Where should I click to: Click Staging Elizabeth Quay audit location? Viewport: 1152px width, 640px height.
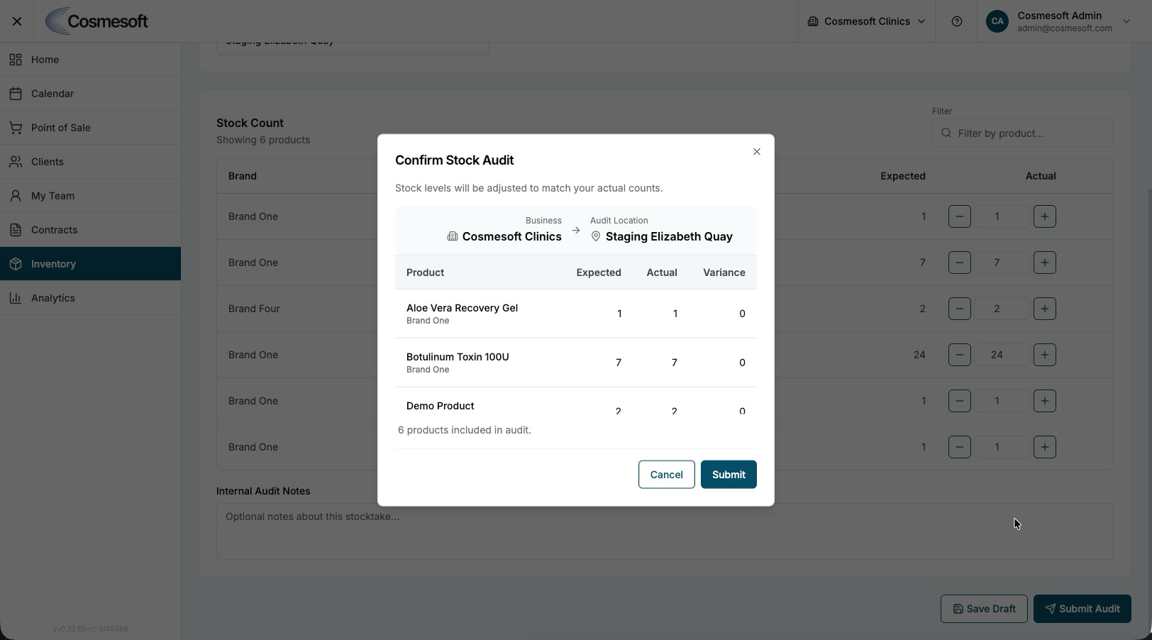[669, 236]
